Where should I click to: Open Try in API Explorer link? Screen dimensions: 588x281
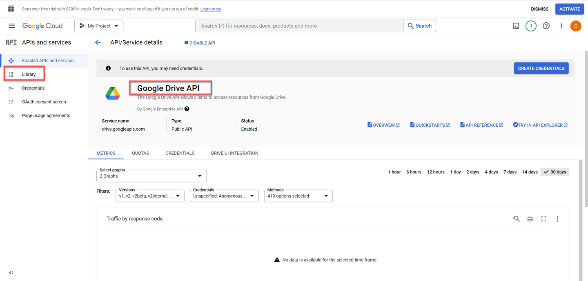(x=540, y=125)
